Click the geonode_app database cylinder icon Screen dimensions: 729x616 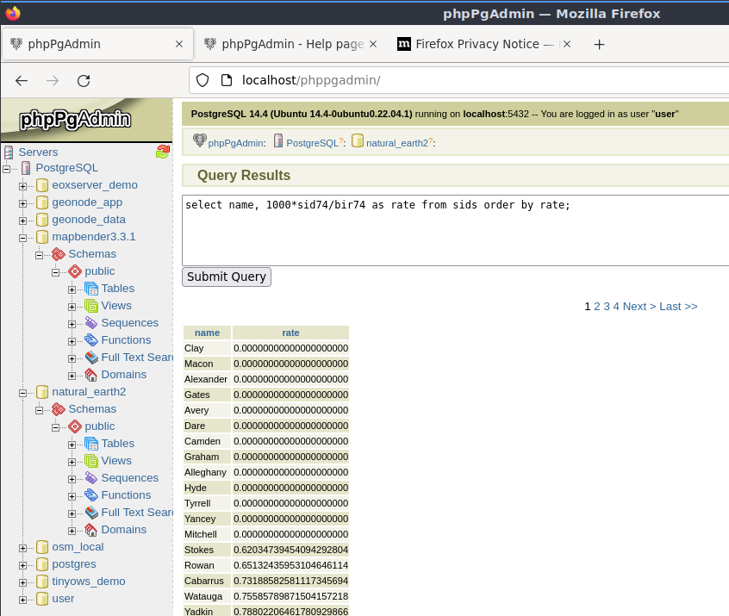click(x=42, y=202)
